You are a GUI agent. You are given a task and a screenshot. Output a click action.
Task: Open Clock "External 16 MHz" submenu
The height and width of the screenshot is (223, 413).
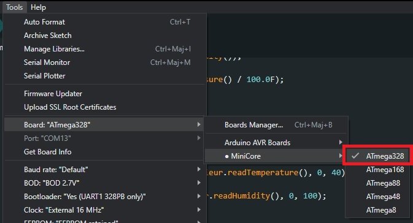coord(104,210)
